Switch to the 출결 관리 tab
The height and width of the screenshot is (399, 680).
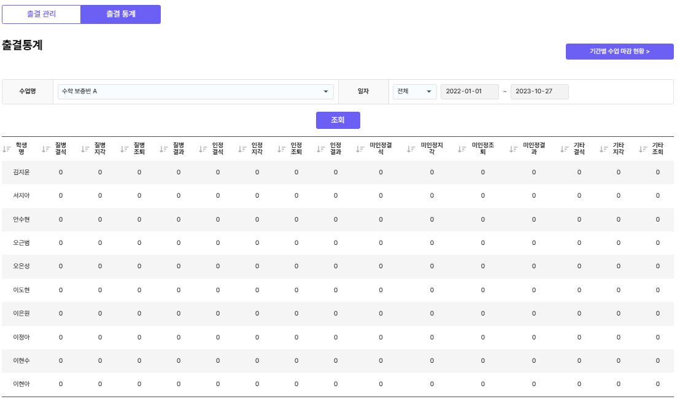[x=41, y=14]
